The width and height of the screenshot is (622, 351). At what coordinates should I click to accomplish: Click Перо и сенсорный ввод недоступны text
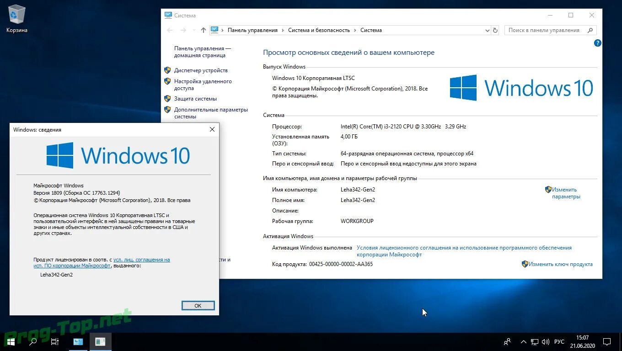click(x=408, y=164)
